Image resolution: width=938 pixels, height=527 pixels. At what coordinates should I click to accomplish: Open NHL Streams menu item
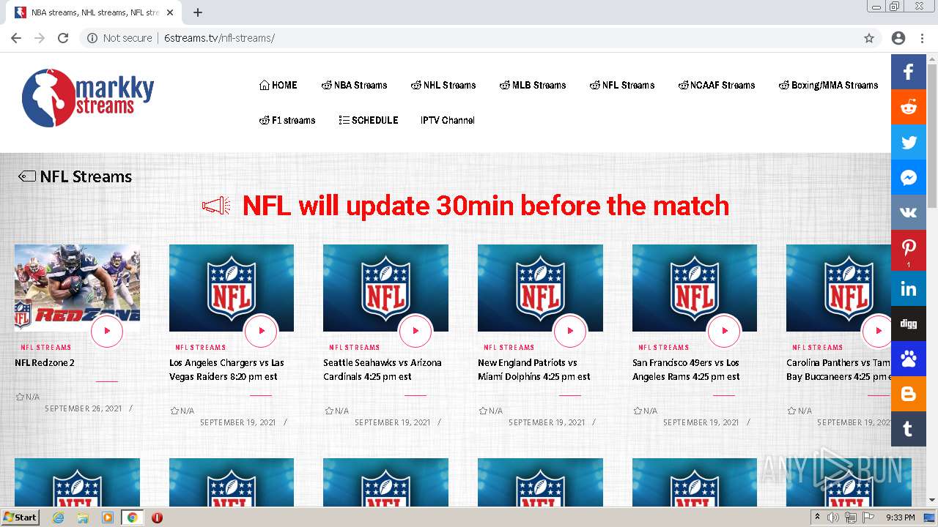click(443, 85)
